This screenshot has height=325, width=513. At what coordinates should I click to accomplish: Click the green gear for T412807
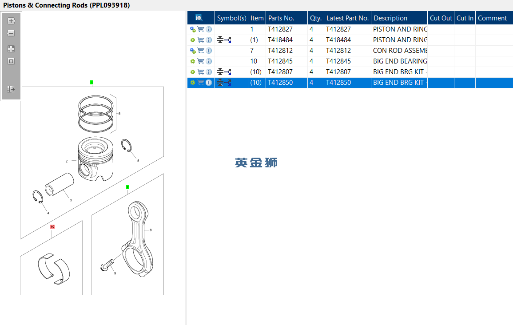tap(193, 72)
